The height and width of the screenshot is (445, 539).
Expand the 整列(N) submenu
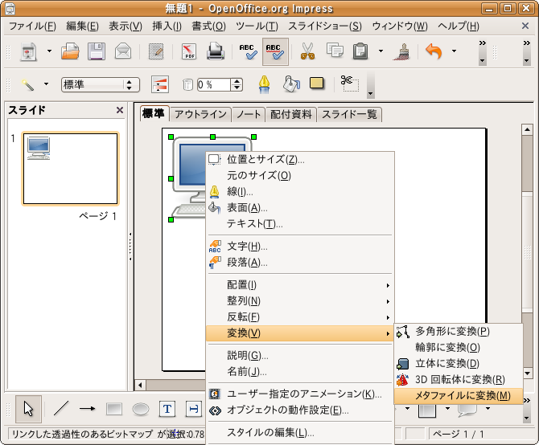point(300,301)
